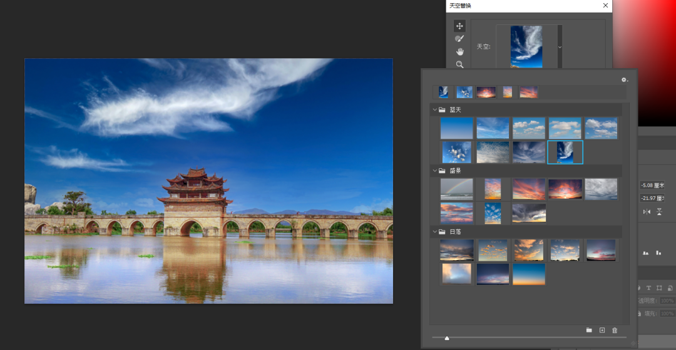Select the Zoom tool in Sky Replacement
The height and width of the screenshot is (350, 676).
459,64
